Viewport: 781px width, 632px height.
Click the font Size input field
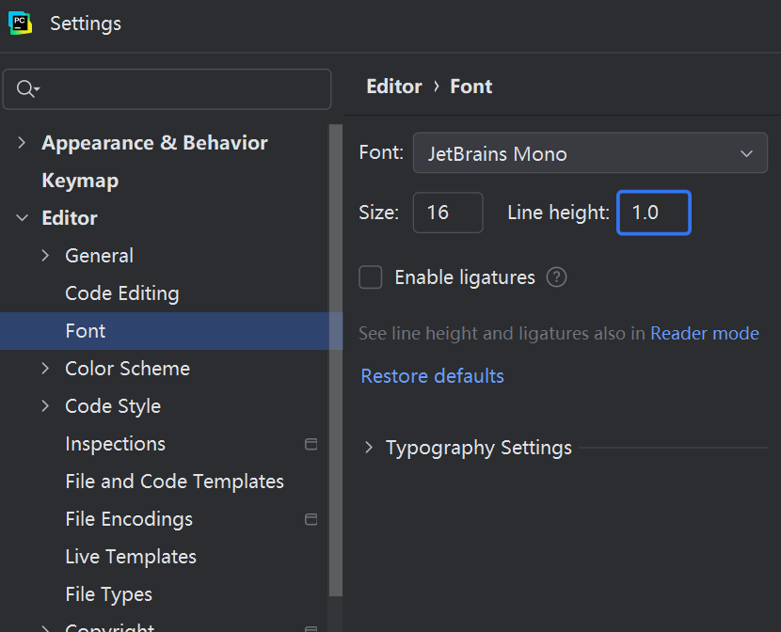click(448, 213)
